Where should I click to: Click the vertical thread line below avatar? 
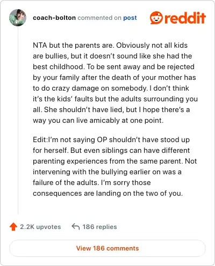(x=18, y=121)
